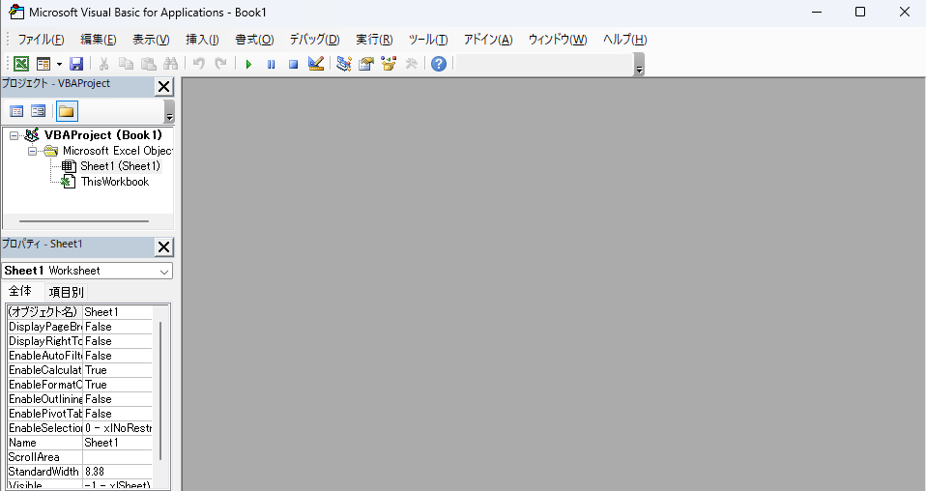Image resolution: width=926 pixels, height=491 pixels.
Task: Open the Sheet1 Worksheet object dropdown
Action: click(163, 272)
